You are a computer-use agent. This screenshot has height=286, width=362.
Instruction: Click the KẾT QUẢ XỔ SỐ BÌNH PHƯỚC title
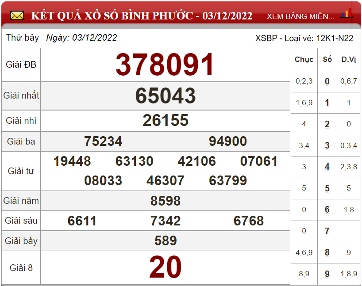[142, 15]
